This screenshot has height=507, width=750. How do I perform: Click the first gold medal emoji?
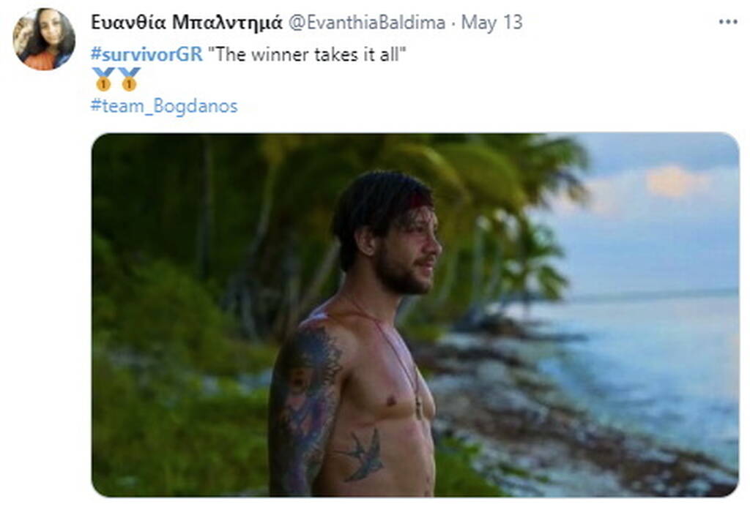(103, 79)
